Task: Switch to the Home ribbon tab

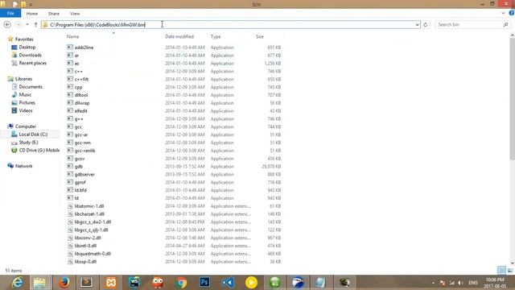Action: pos(32,14)
